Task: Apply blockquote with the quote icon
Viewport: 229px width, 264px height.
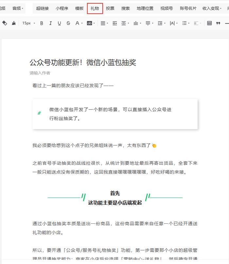Action: tap(218, 23)
